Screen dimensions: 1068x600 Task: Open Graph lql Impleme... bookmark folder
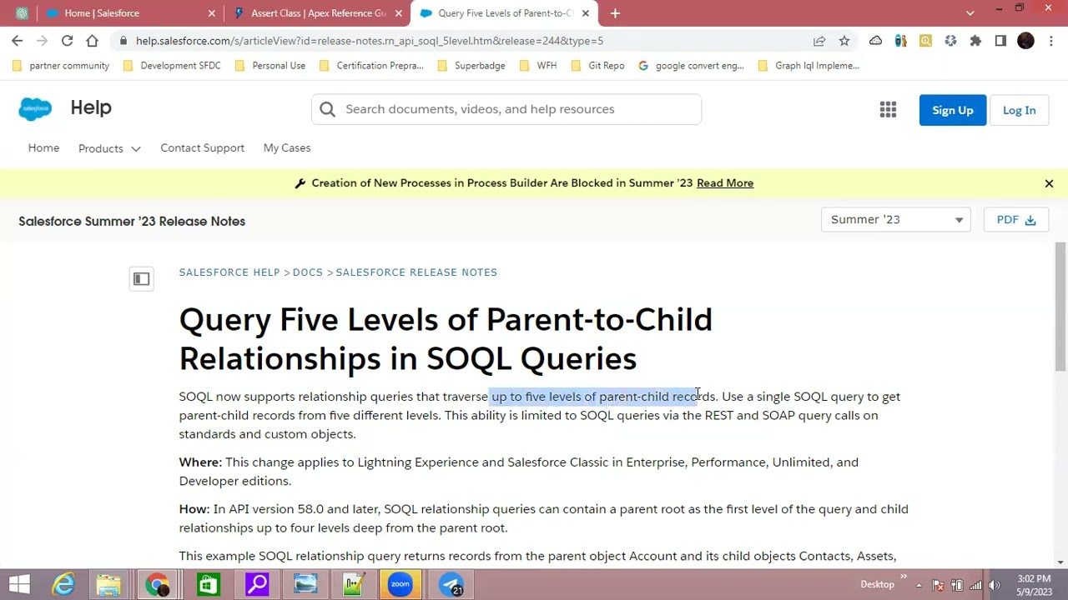point(809,66)
